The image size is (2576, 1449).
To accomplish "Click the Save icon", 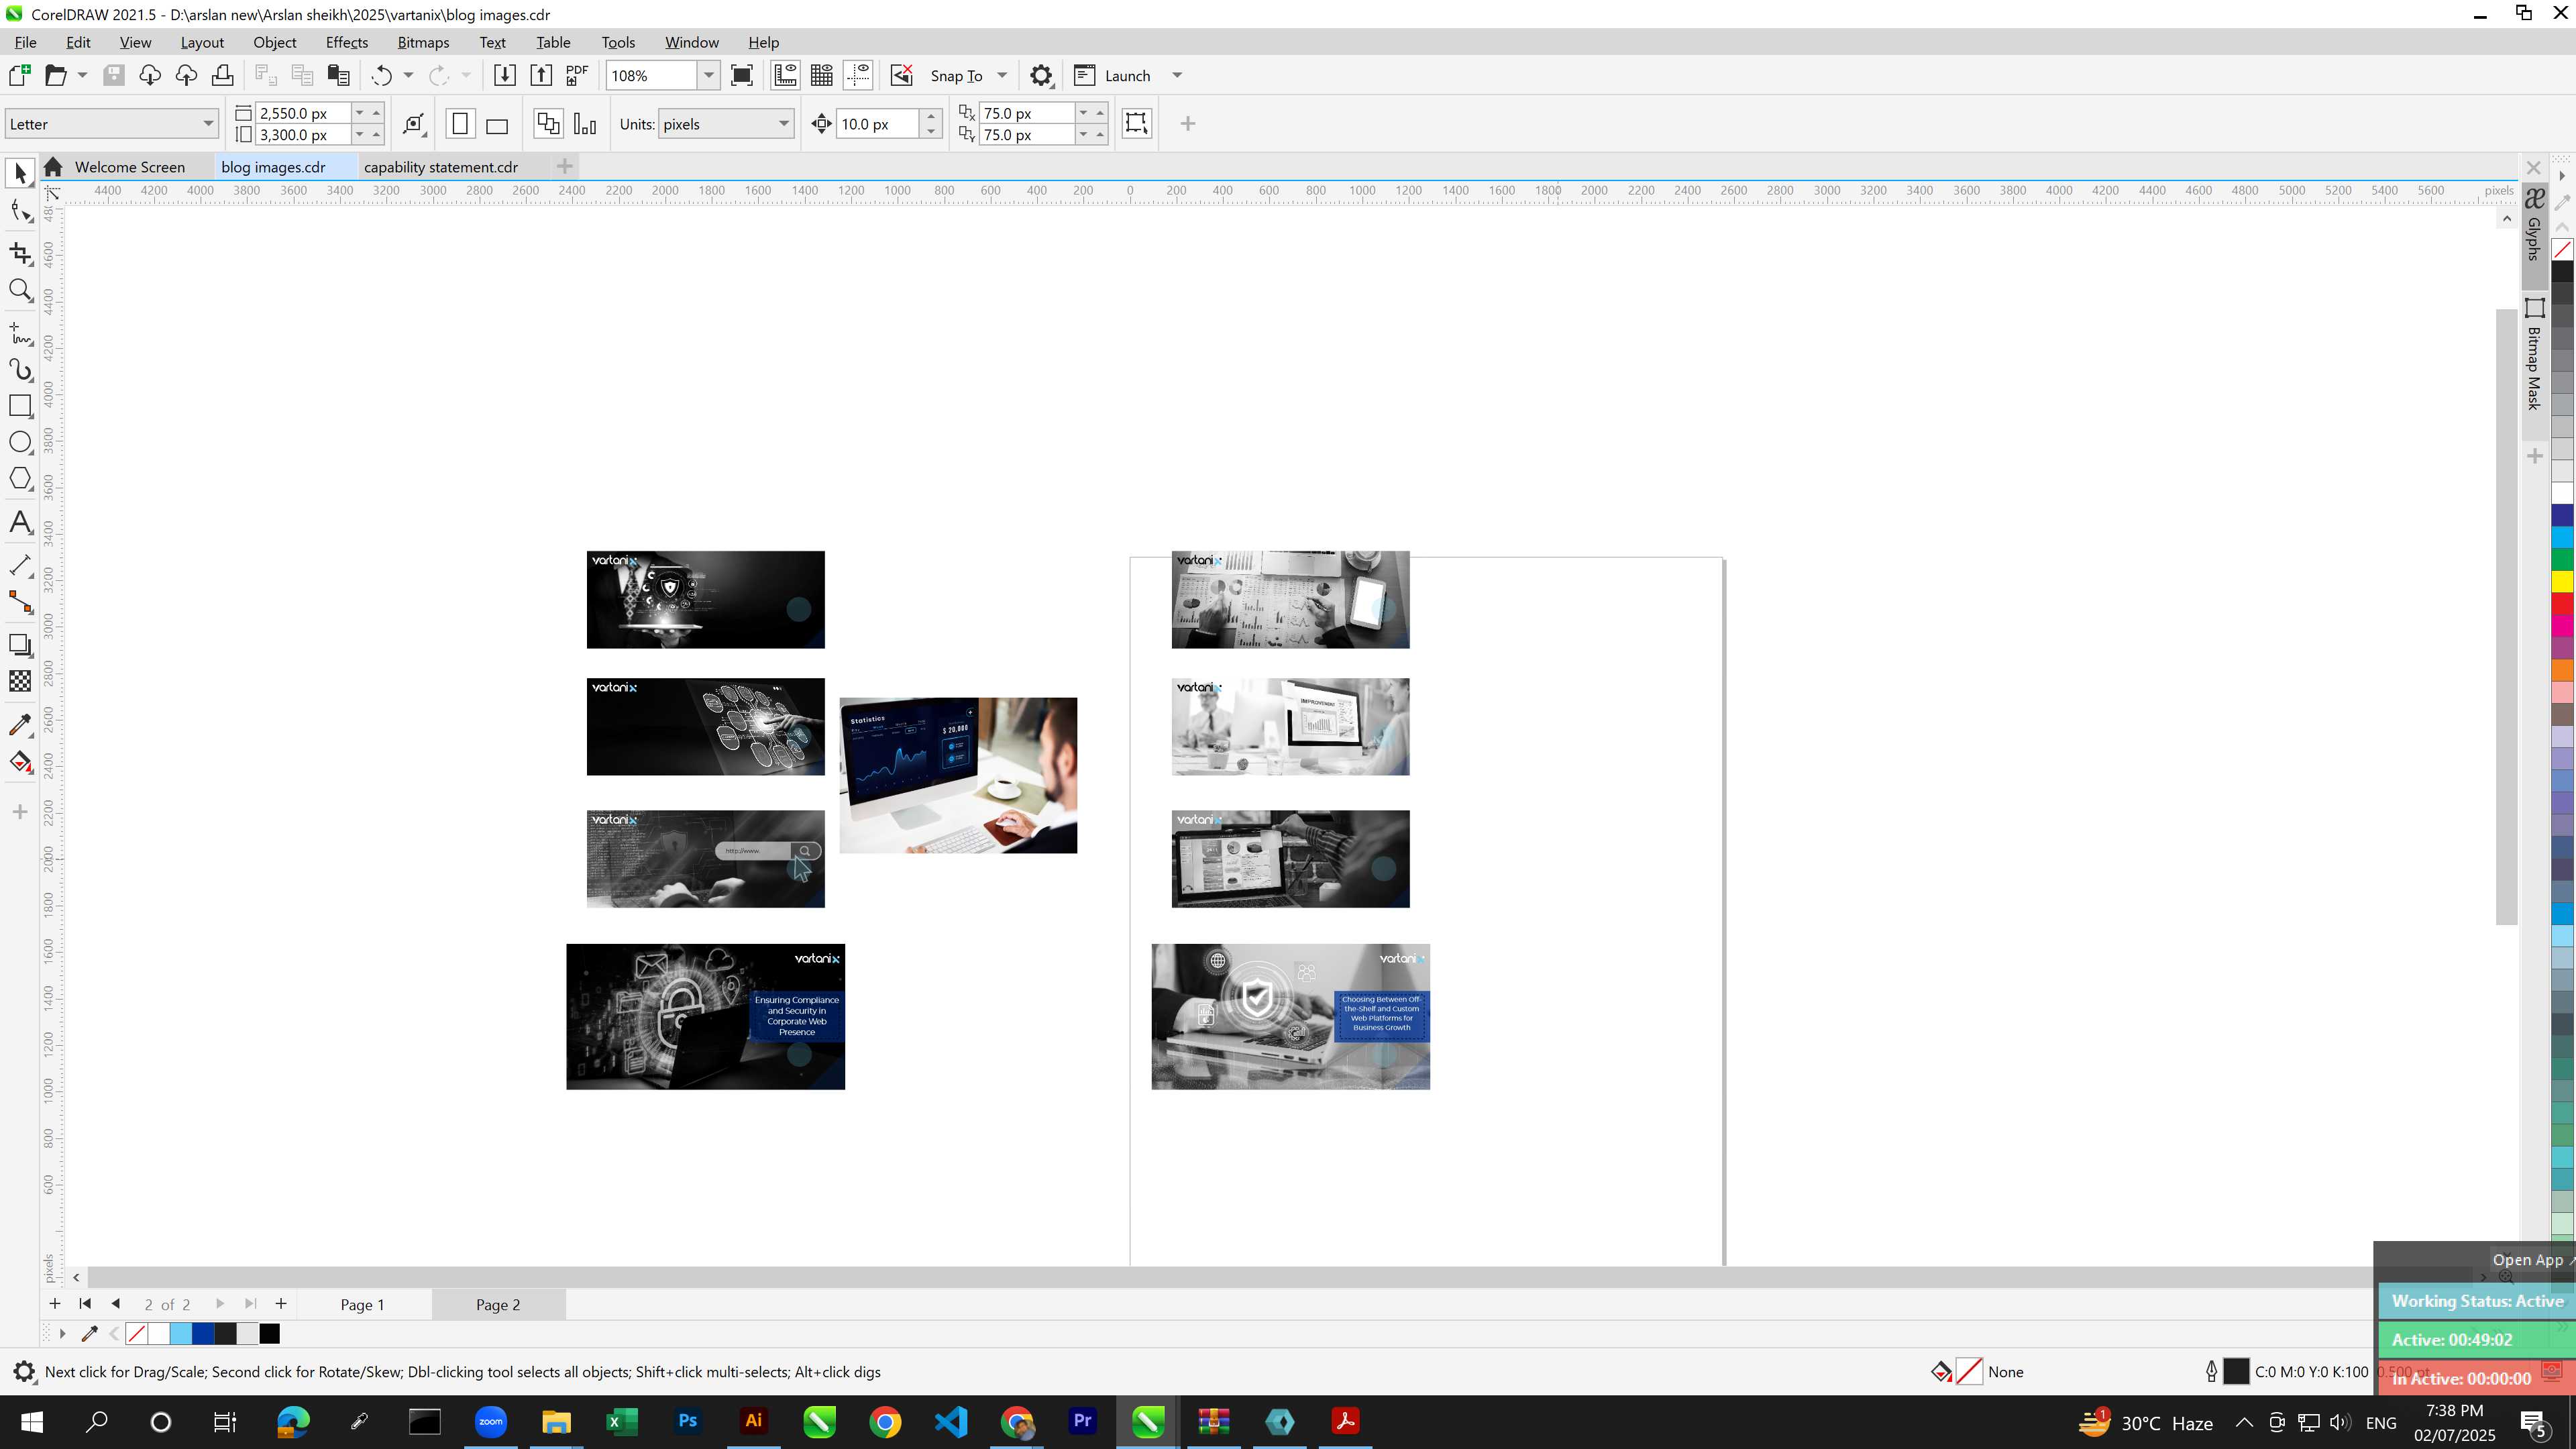I will coord(114,75).
